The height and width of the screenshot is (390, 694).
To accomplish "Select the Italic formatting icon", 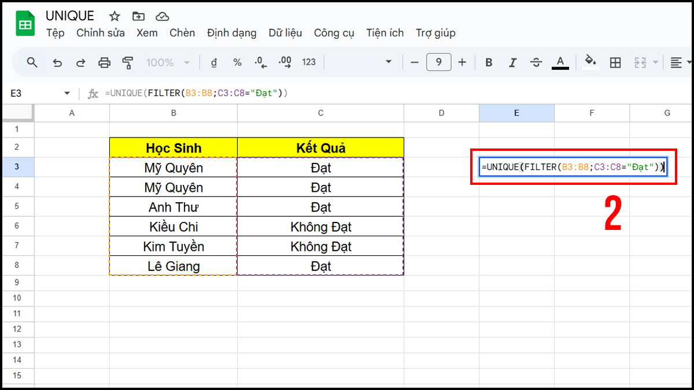I will tap(512, 62).
